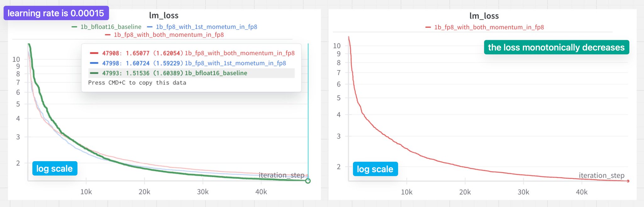The width and height of the screenshot is (644, 207).
Task: Select the green 'loss monotonically decreases' annotation
Action: [x=556, y=47]
